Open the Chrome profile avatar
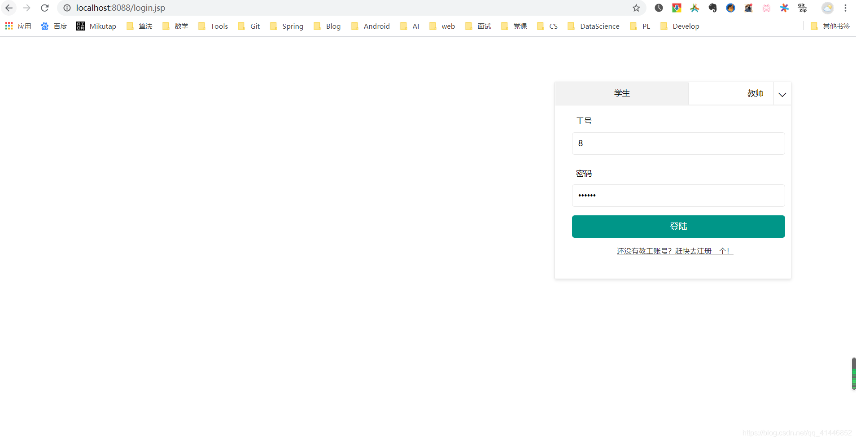 (827, 8)
